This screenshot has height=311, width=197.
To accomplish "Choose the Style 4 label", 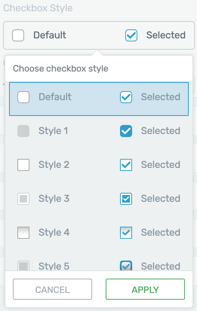I will coord(54,233).
